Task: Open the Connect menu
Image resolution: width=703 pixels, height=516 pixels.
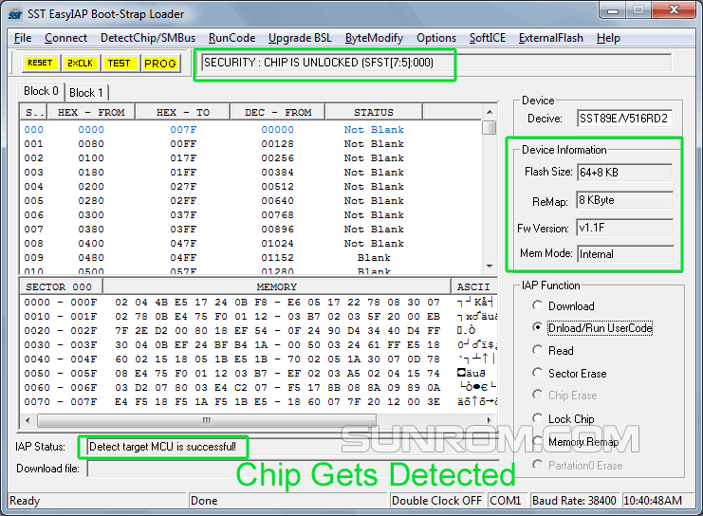Action: (x=65, y=38)
